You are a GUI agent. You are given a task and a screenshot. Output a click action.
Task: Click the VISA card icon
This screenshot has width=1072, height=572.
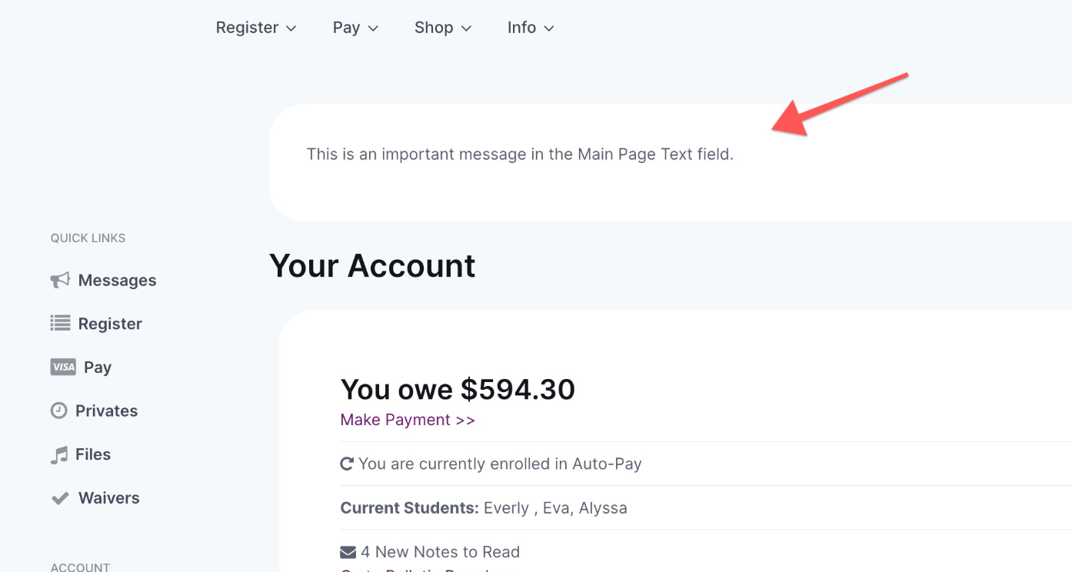click(x=63, y=367)
